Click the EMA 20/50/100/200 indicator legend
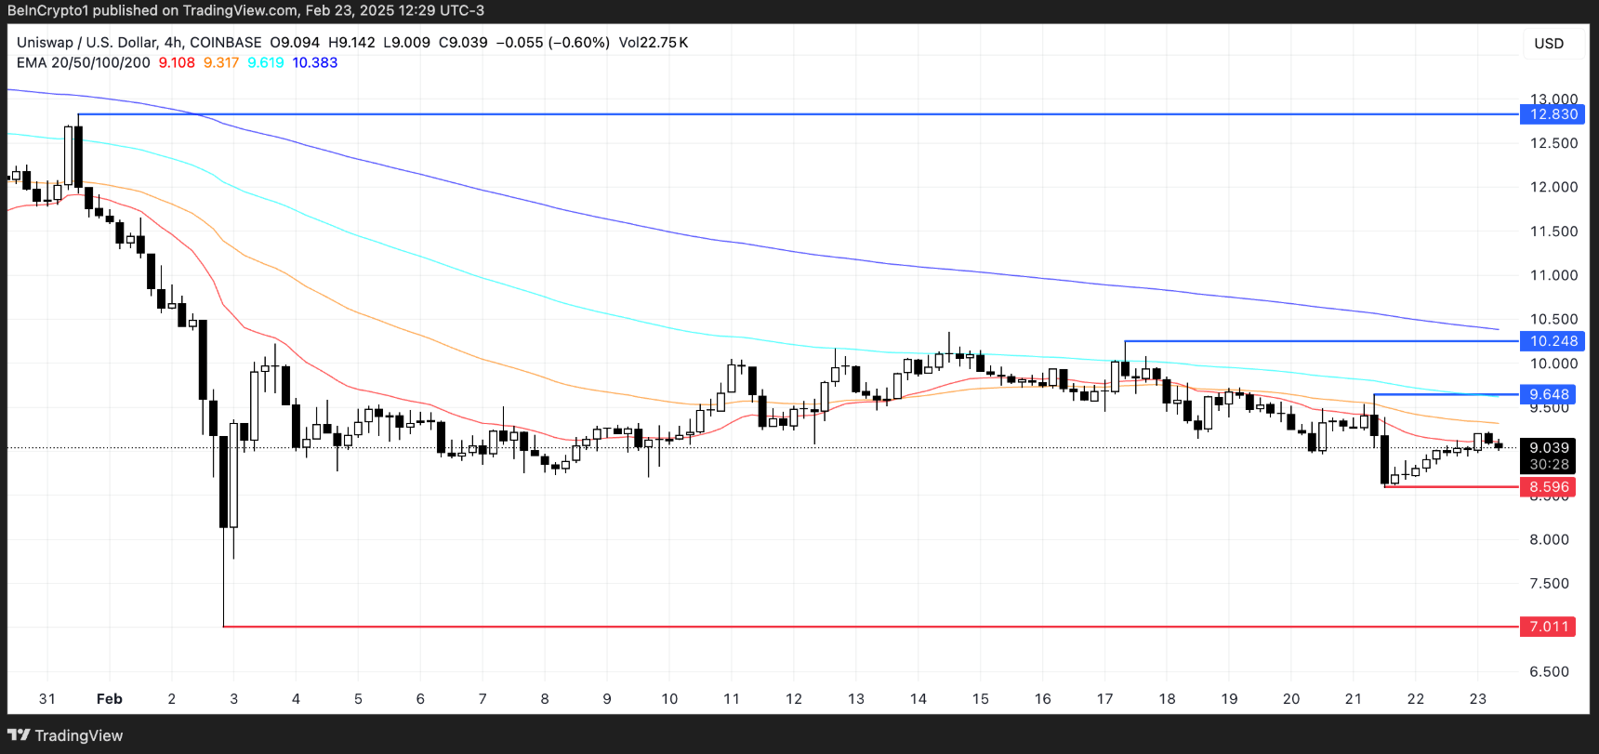This screenshot has height=754, width=1599. pyautogui.click(x=83, y=63)
